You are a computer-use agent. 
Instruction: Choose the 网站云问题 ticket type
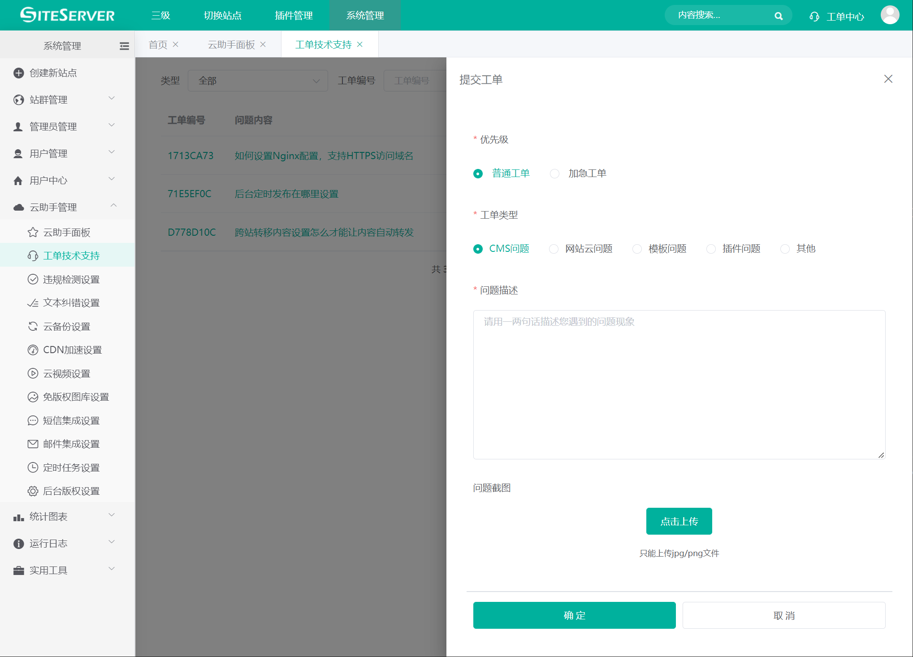554,249
